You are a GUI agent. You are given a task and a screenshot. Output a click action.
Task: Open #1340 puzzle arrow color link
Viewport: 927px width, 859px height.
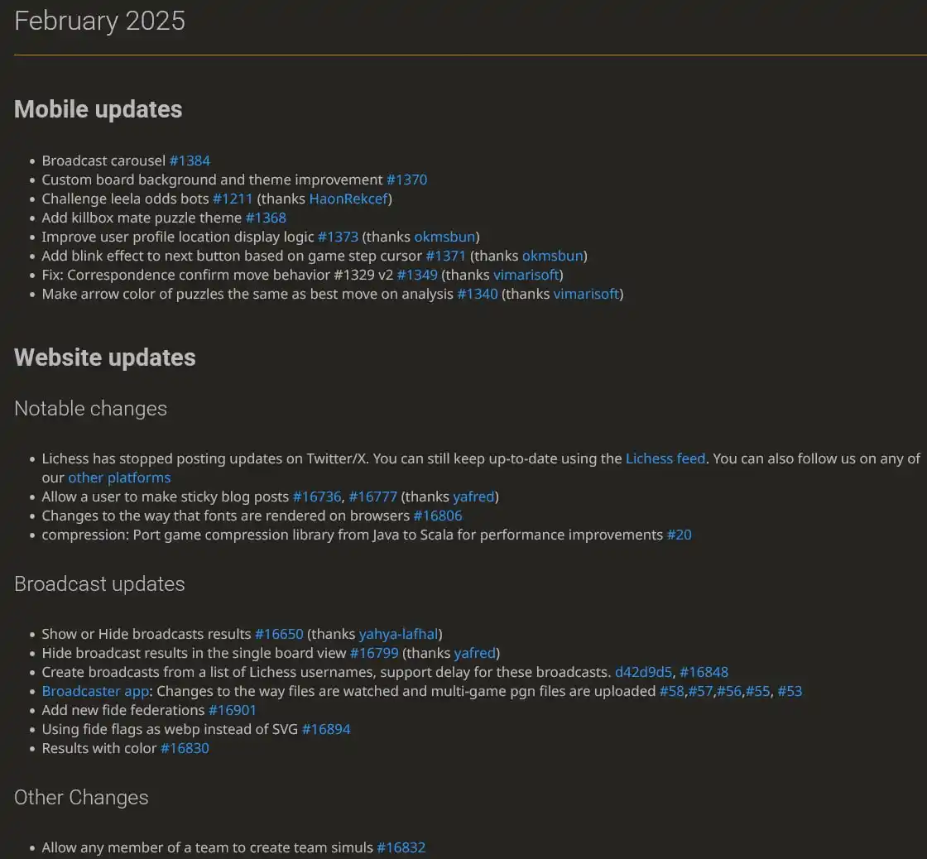pos(478,294)
